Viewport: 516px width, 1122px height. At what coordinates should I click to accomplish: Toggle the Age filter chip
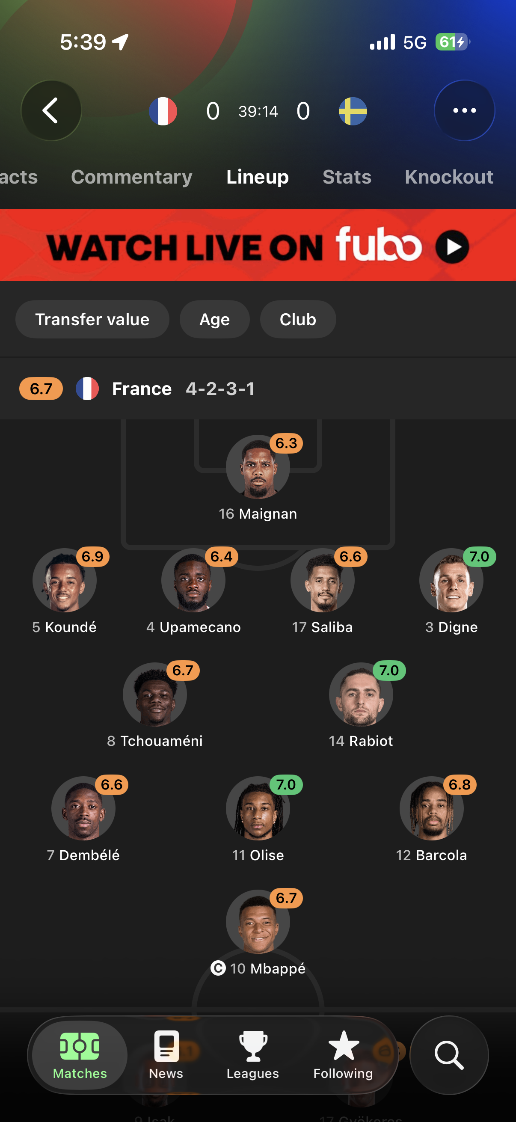tap(215, 319)
